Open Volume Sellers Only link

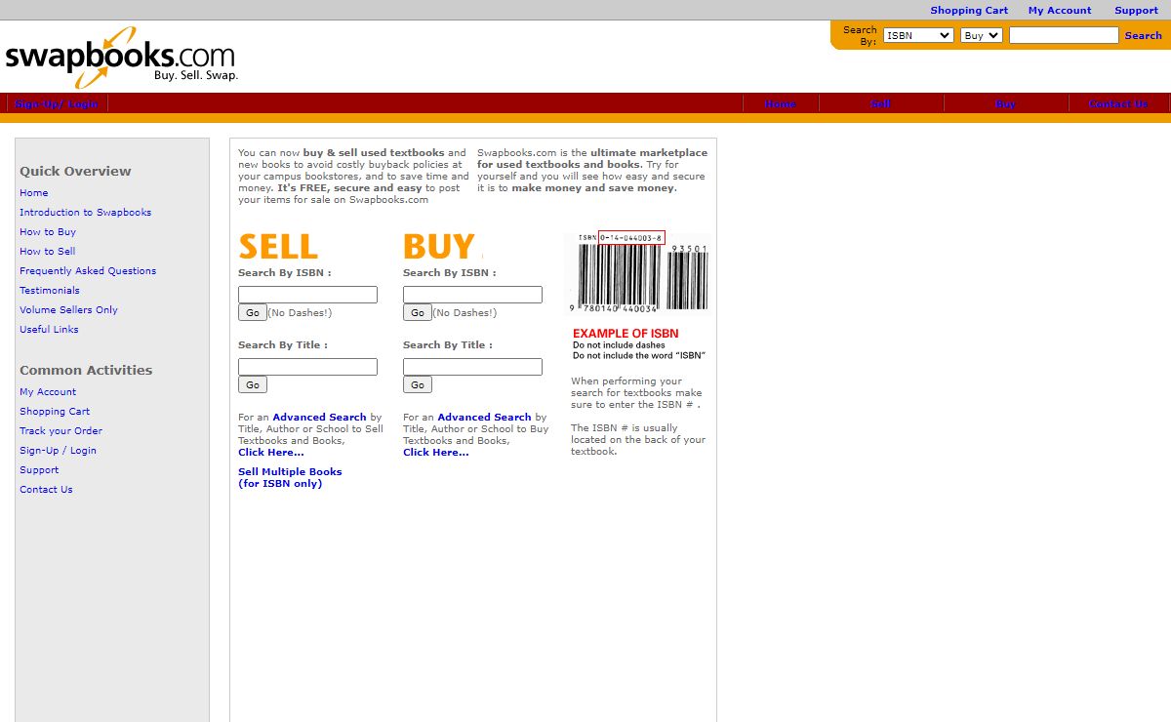tap(68, 309)
